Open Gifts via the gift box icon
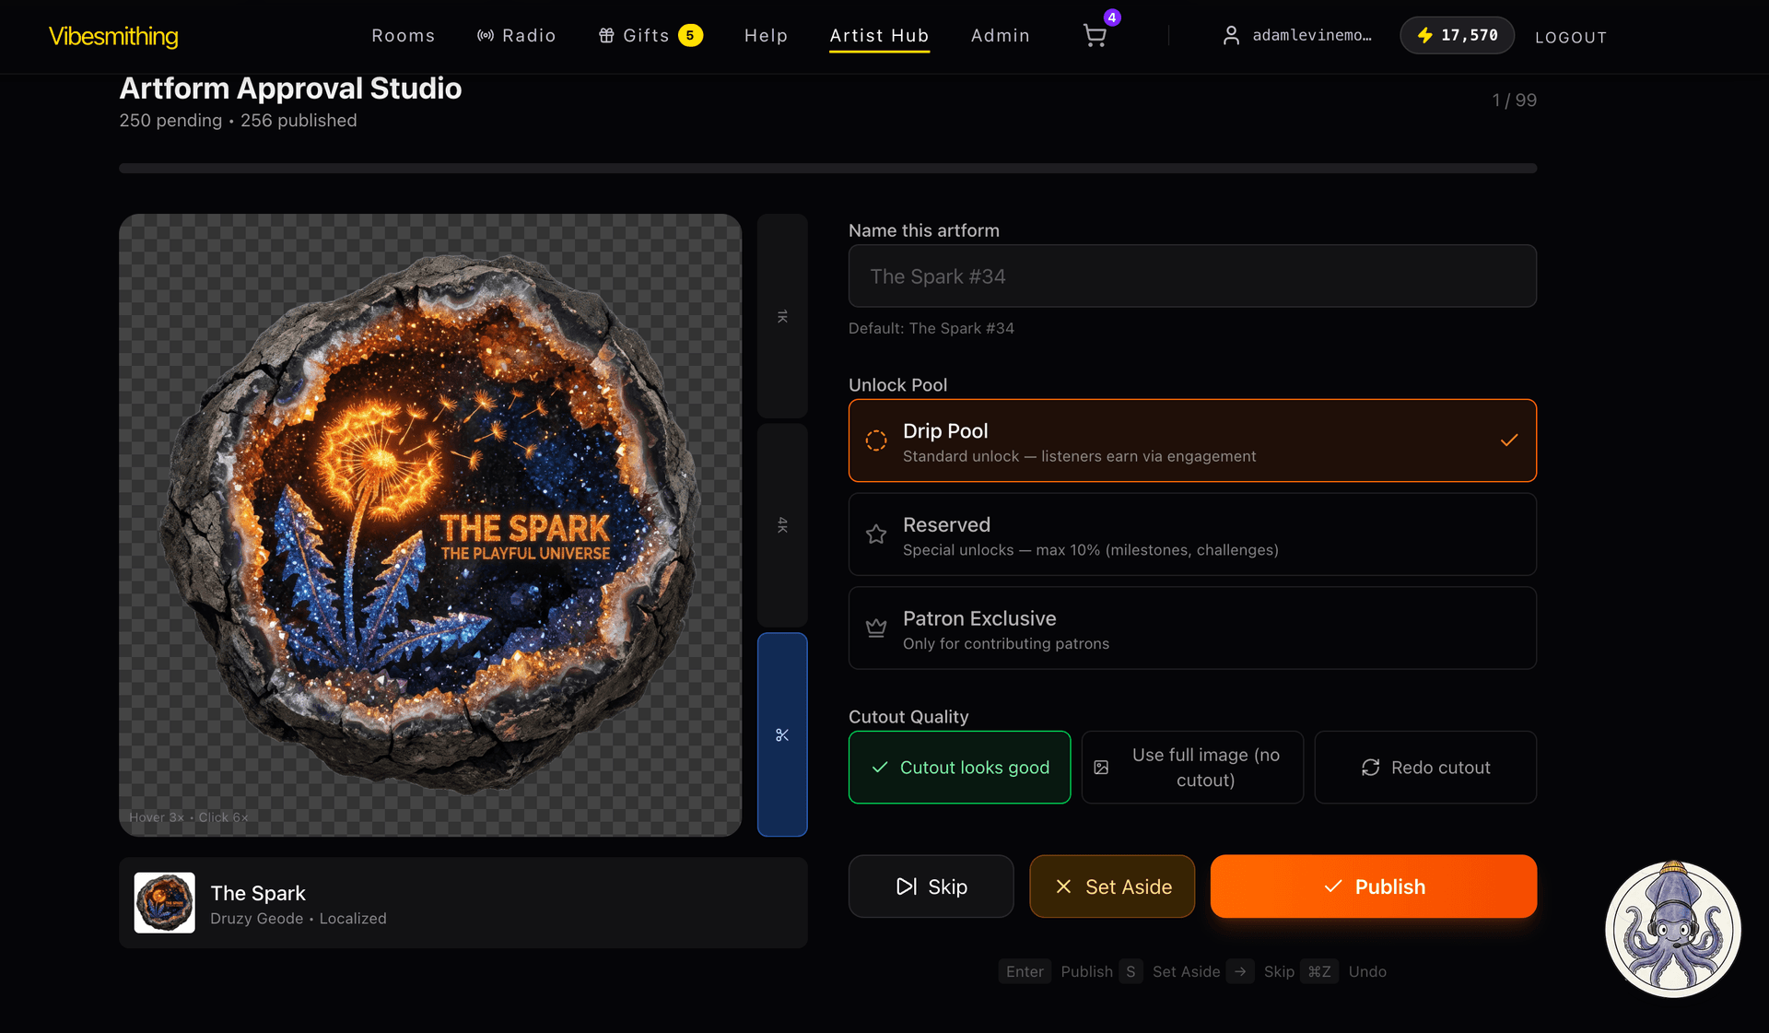Viewport: 1769px width, 1033px height. (605, 35)
